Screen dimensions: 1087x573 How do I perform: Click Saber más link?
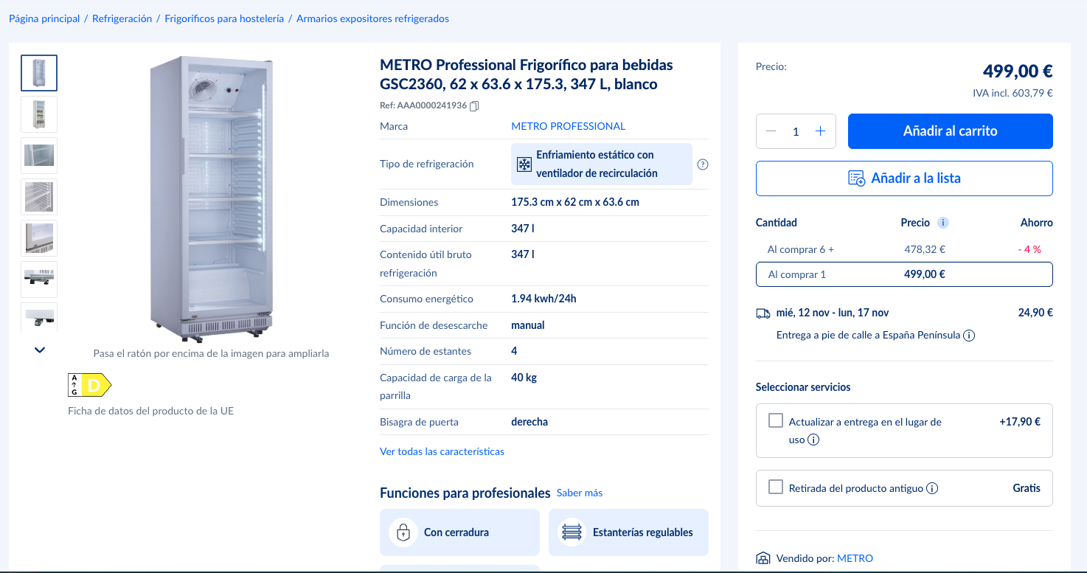point(580,493)
